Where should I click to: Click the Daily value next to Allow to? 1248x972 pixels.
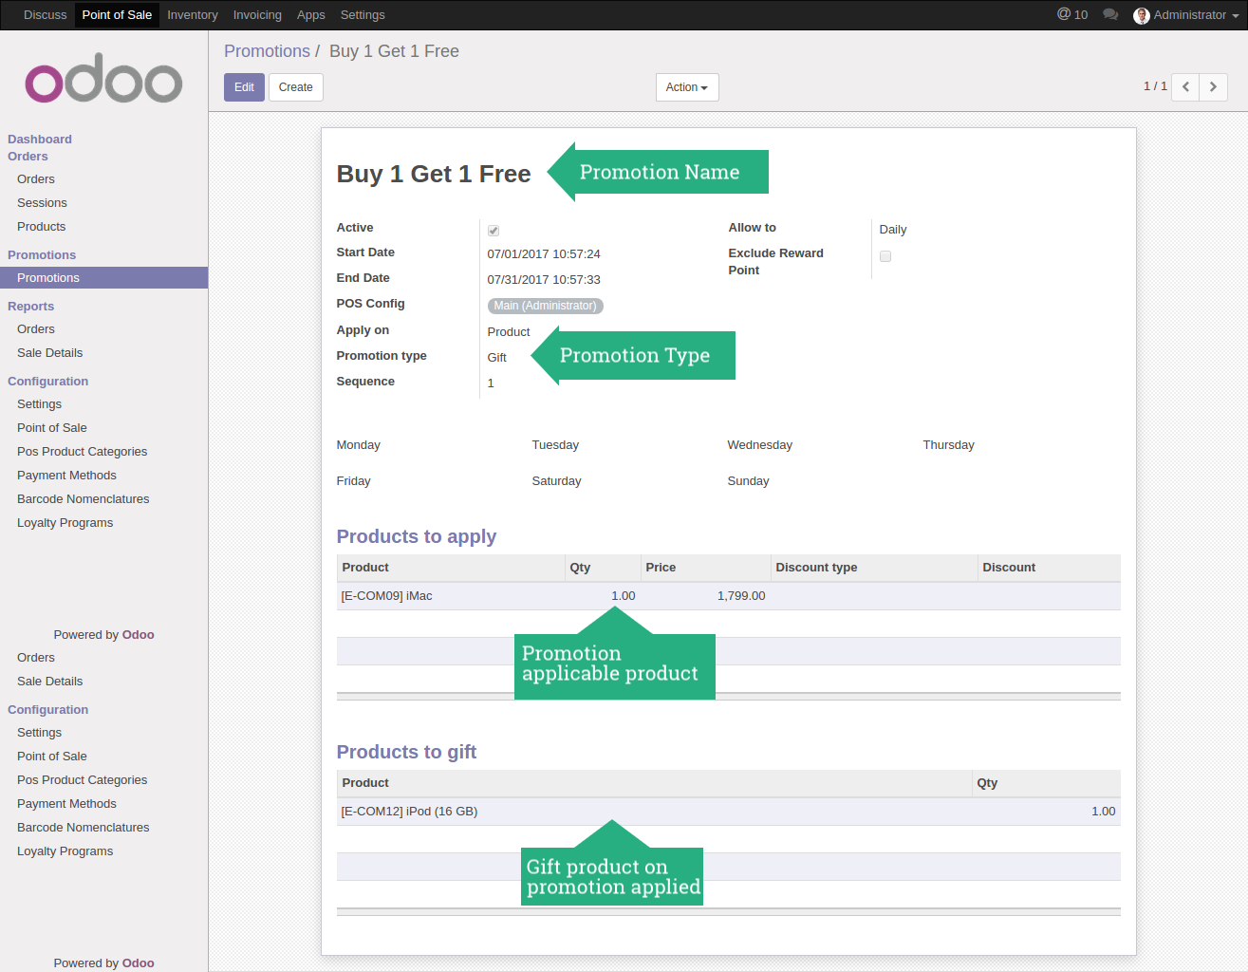pyautogui.click(x=893, y=230)
